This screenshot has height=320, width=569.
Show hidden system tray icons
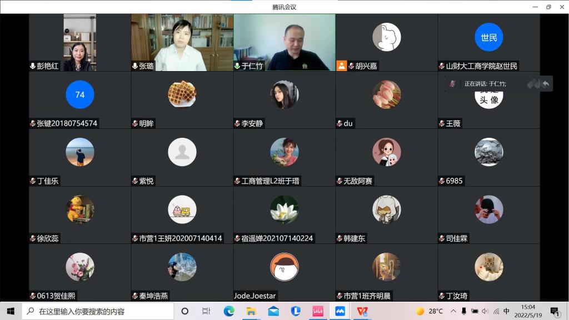453,311
